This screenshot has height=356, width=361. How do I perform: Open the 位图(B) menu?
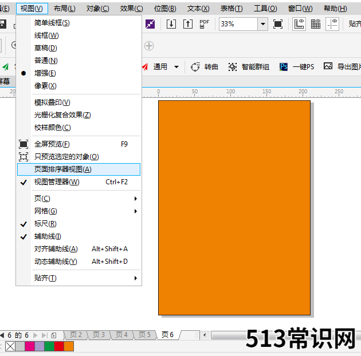coord(165,9)
